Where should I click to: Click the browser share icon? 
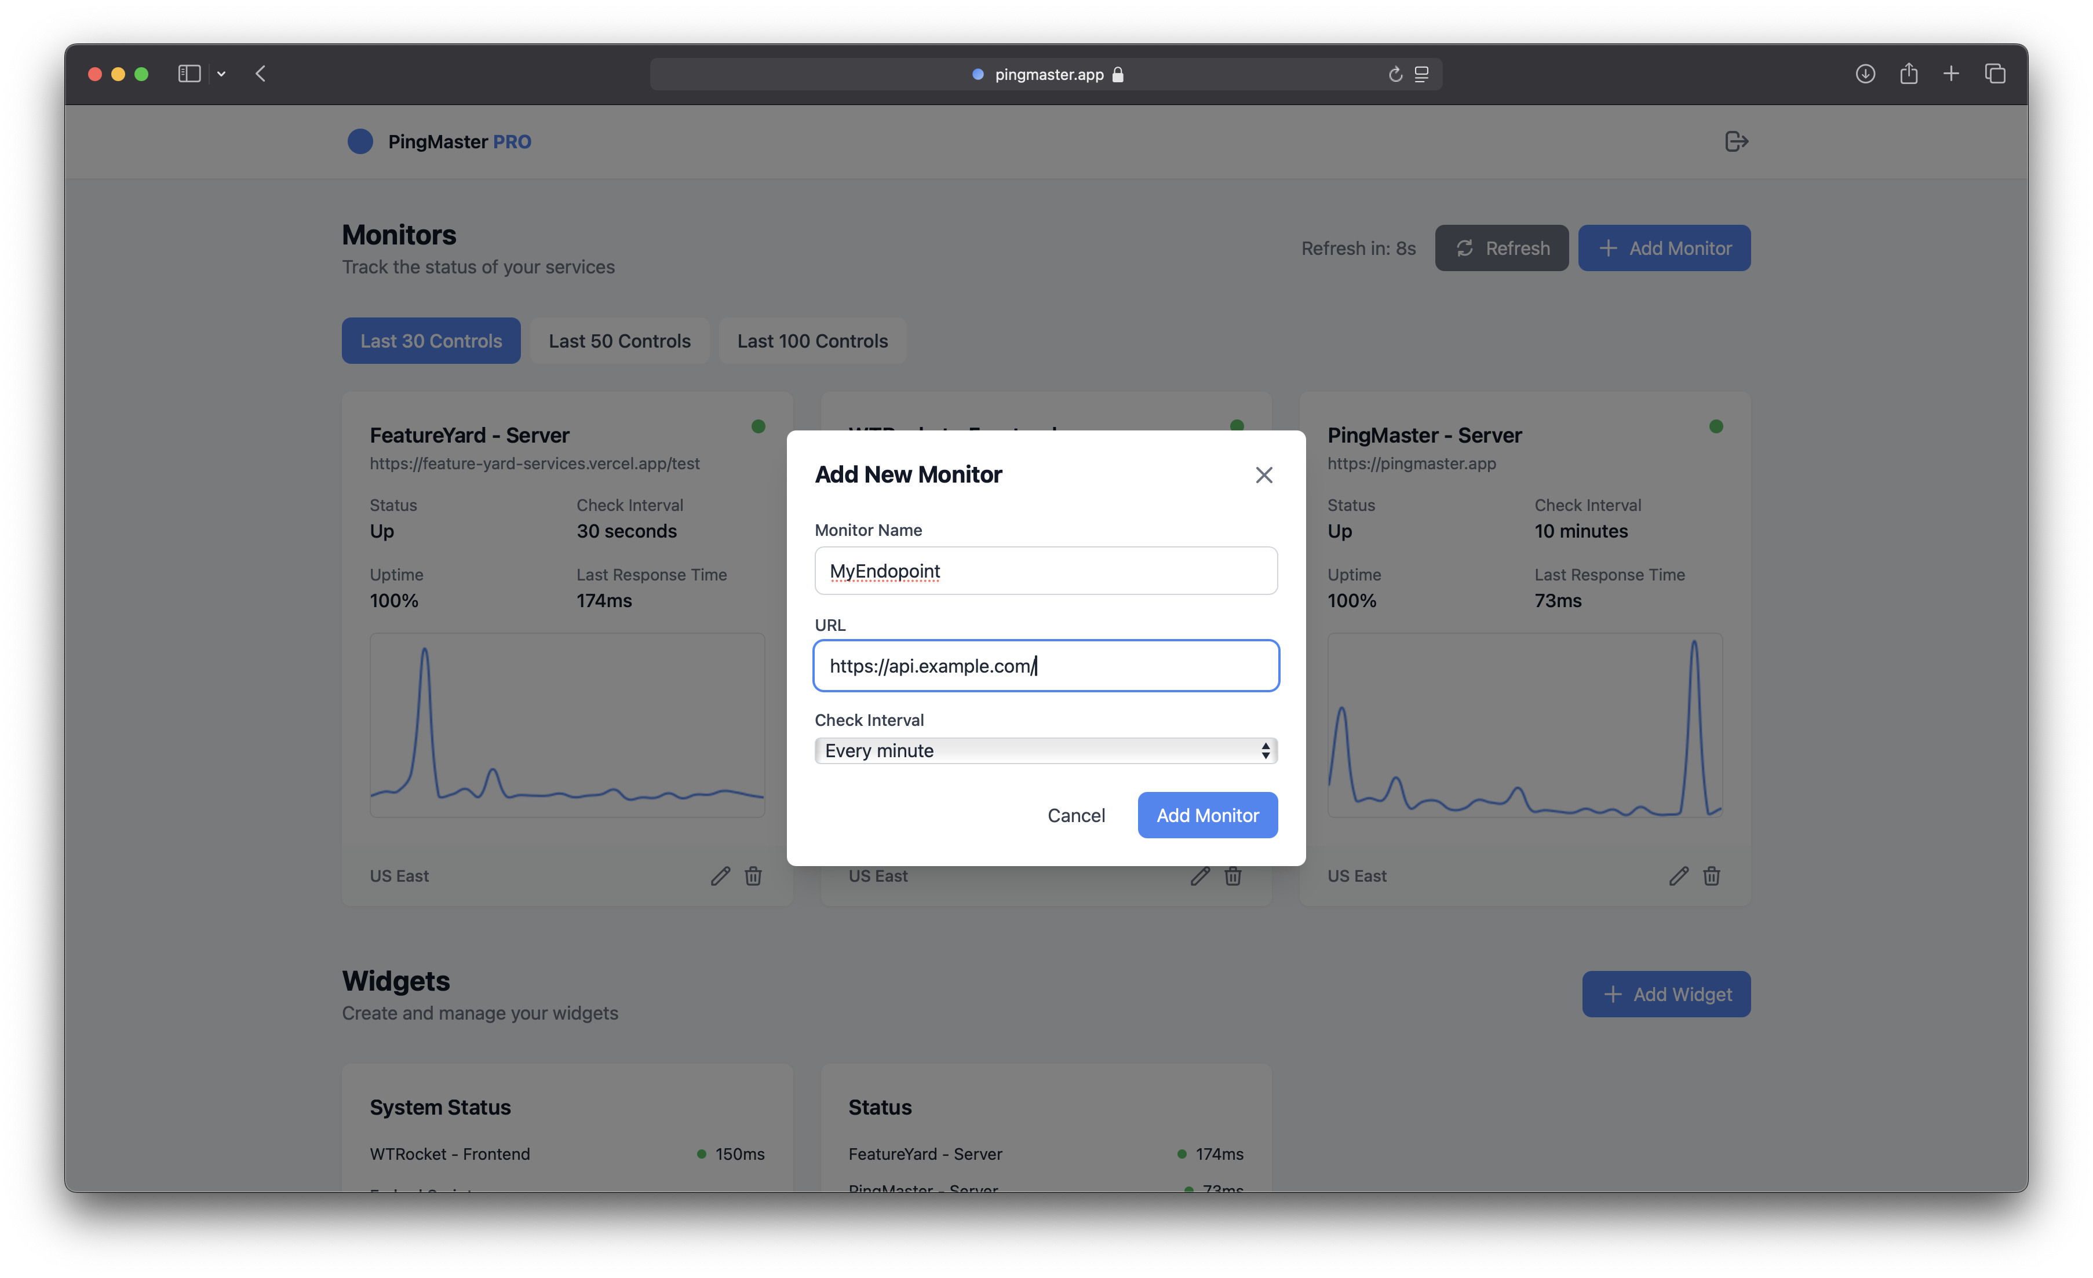tap(1909, 74)
